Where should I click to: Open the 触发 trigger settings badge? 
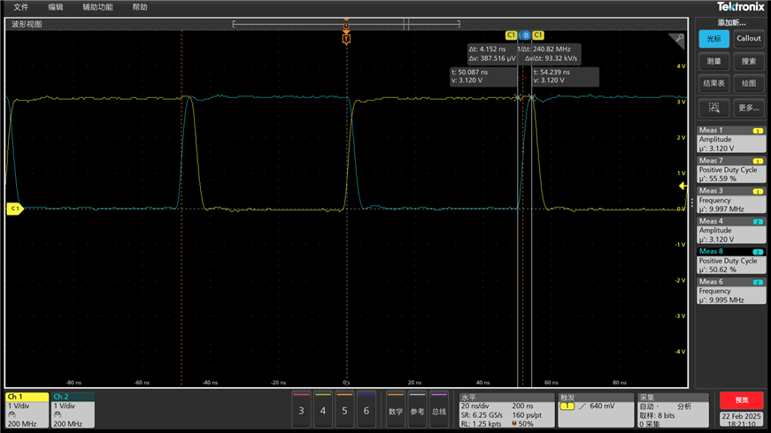point(595,410)
